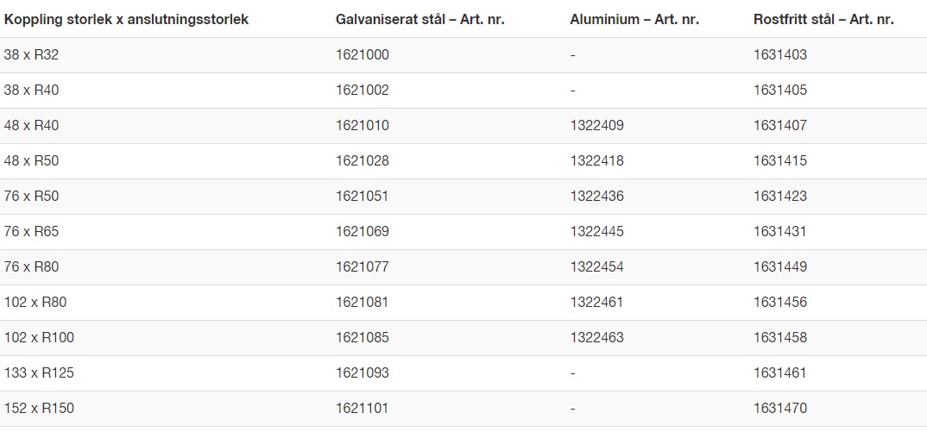Click the 'Aluminium – Art. nr.' column header
Image resolution: width=927 pixels, height=438 pixels.
[x=634, y=19]
